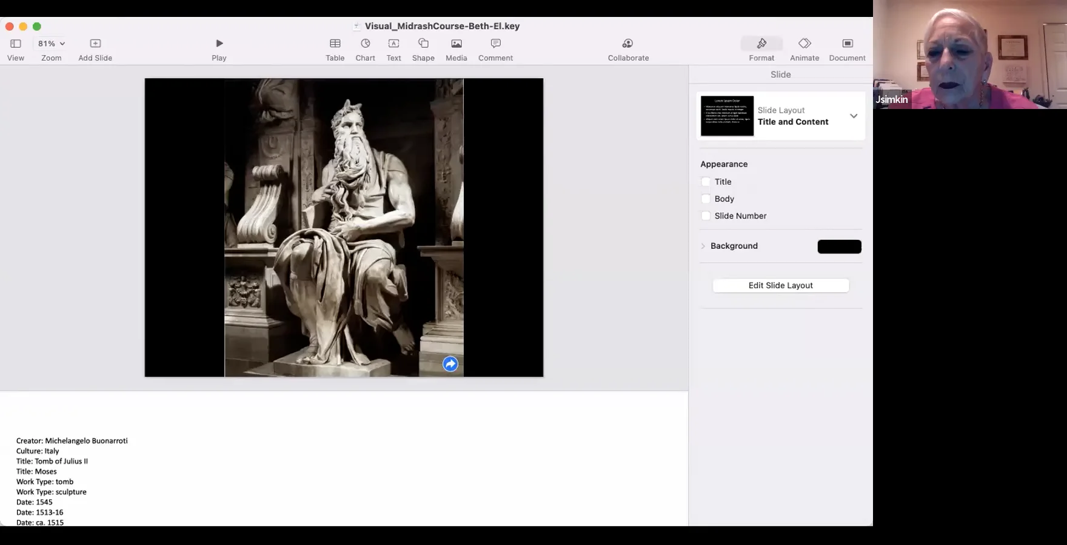Click the Edit Slide Layout button
The image size is (1067, 545).
point(780,285)
